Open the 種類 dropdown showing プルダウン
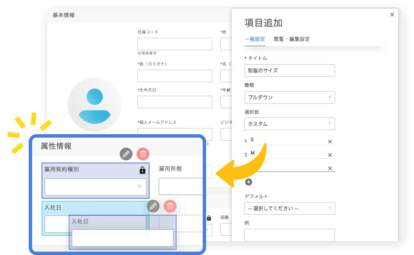 [x=290, y=98]
